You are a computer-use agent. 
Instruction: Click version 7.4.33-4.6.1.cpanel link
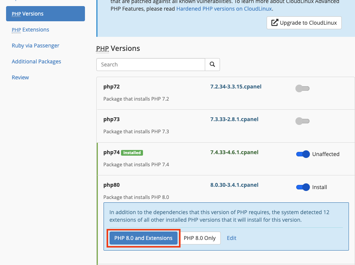[x=234, y=152]
